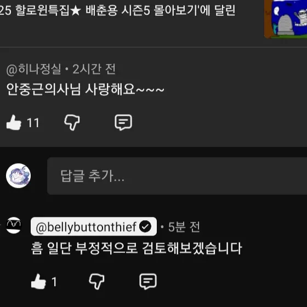Click your profile avatar beside the reply box
Screen dimensions: 307x307
tap(18, 175)
